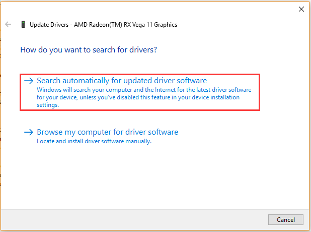This screenshot has width=311, height=232.
Task: Click the Cancel button
Action: (x=286, y=220)
